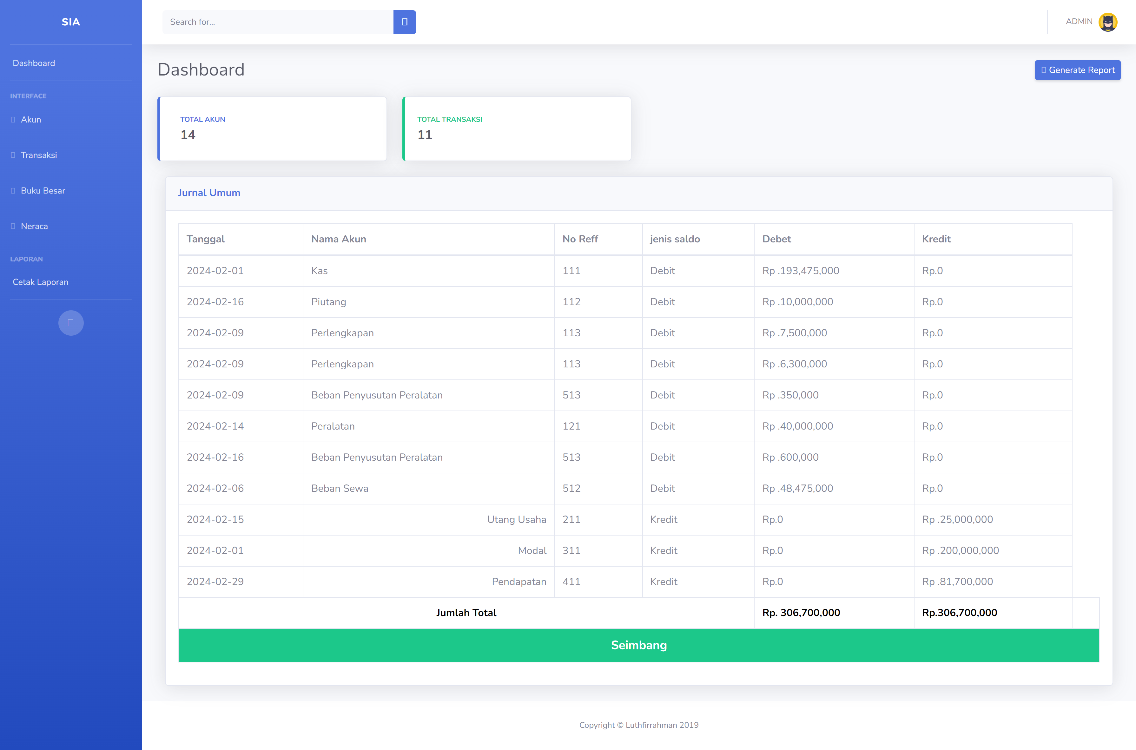Viewport: 1136px width, 750px height.
Task: Click the Transaksi sidebar icon
Action: [x=13, y=155]
